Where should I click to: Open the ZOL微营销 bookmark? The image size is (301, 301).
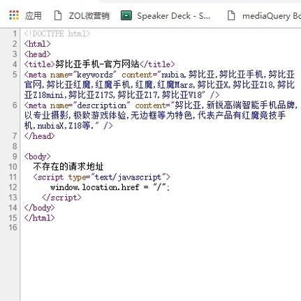pyautogui.click(x=89, y=16)
